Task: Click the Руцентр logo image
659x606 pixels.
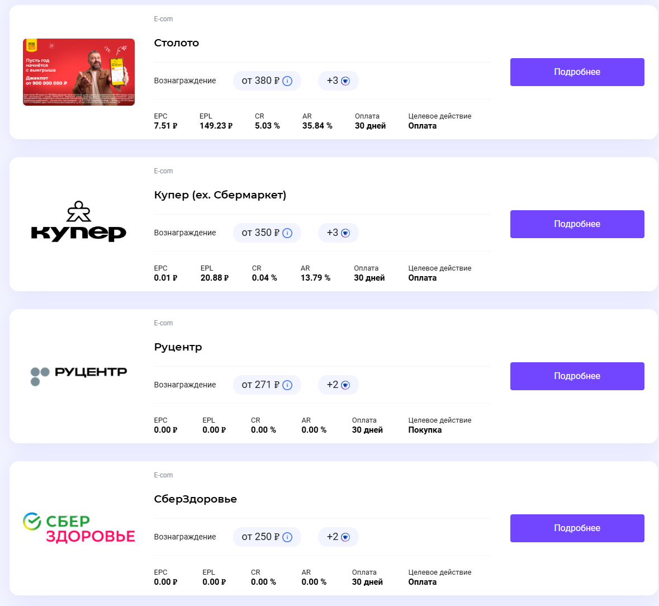Action: pyautogui.click(x=79, y=376)
